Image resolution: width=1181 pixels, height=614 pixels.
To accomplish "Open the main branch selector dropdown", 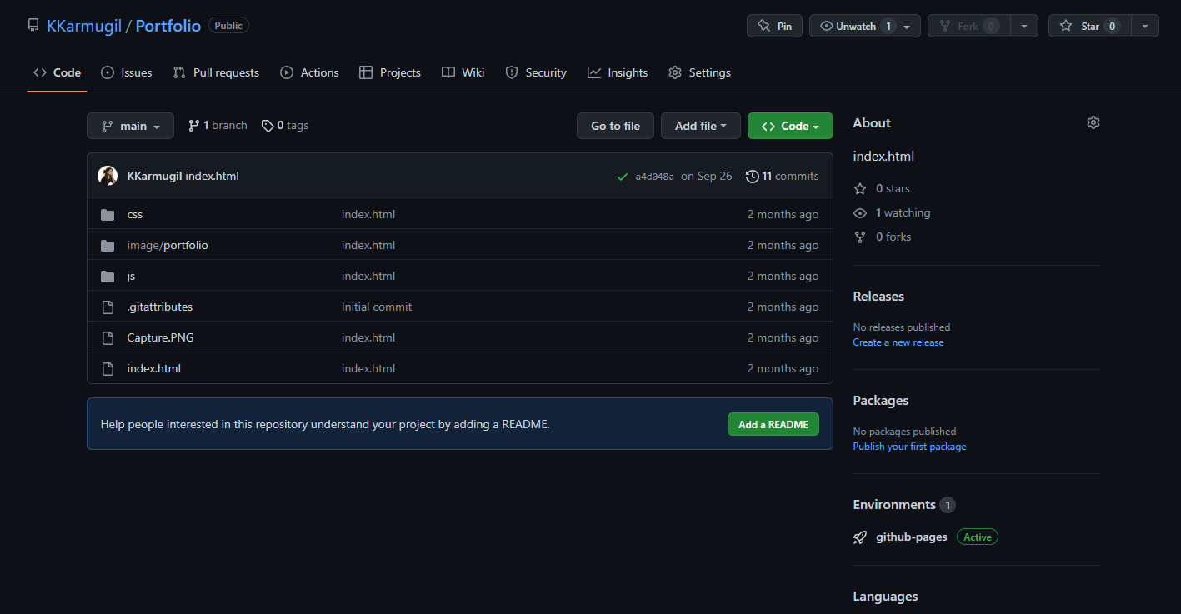I will (130, 126).
